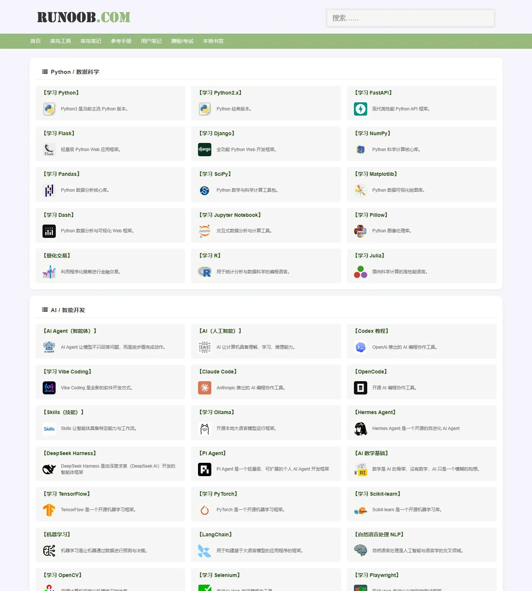532x591 pixels.
Task: Click the Flask logo icon
Action: 49,150
